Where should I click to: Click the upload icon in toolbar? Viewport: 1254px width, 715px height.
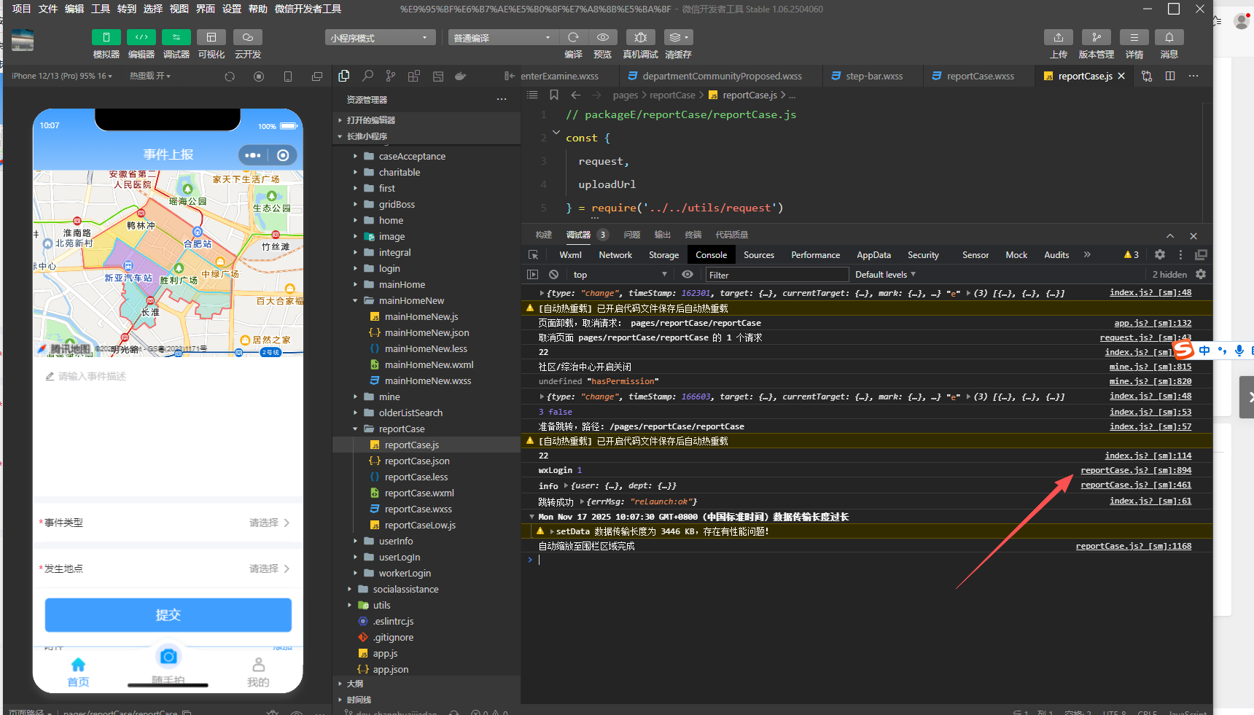point(1058,37)
